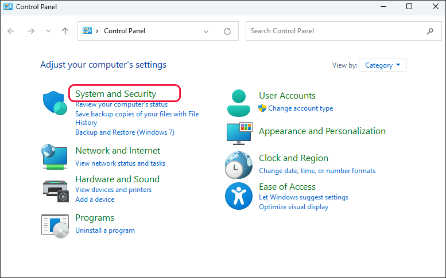Open the Programs disc icon
Viewport: 446px width, 278px height.
[55, 225]
